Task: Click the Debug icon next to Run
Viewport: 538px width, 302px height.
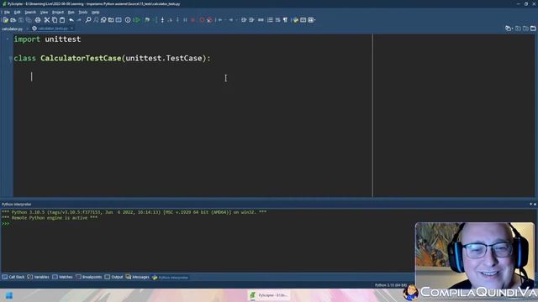Action: click(x=147, y=20)
